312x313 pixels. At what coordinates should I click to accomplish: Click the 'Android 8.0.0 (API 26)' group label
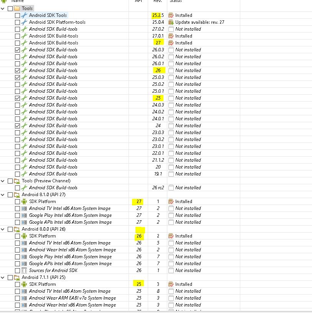tap(44, 229)
